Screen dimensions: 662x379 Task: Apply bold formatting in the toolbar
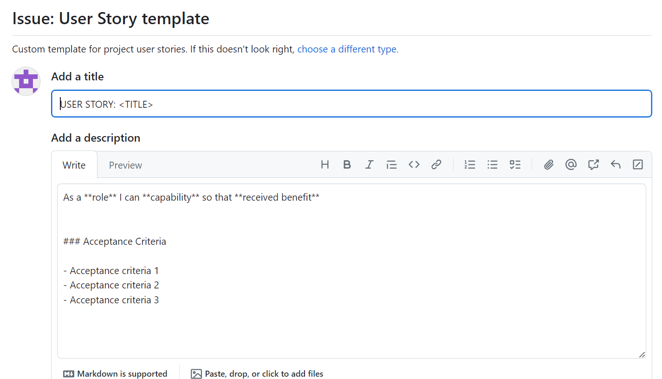(x=347, y=164)
